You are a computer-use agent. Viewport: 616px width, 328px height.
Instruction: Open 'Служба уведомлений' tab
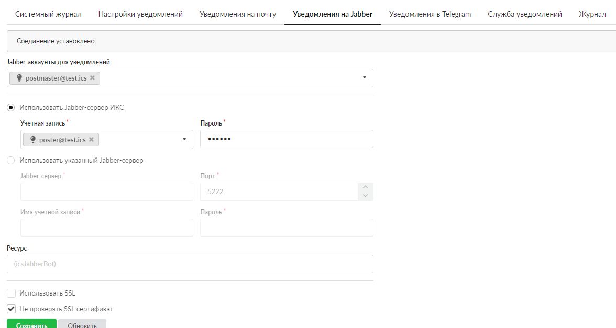click(x=524, y=14)
